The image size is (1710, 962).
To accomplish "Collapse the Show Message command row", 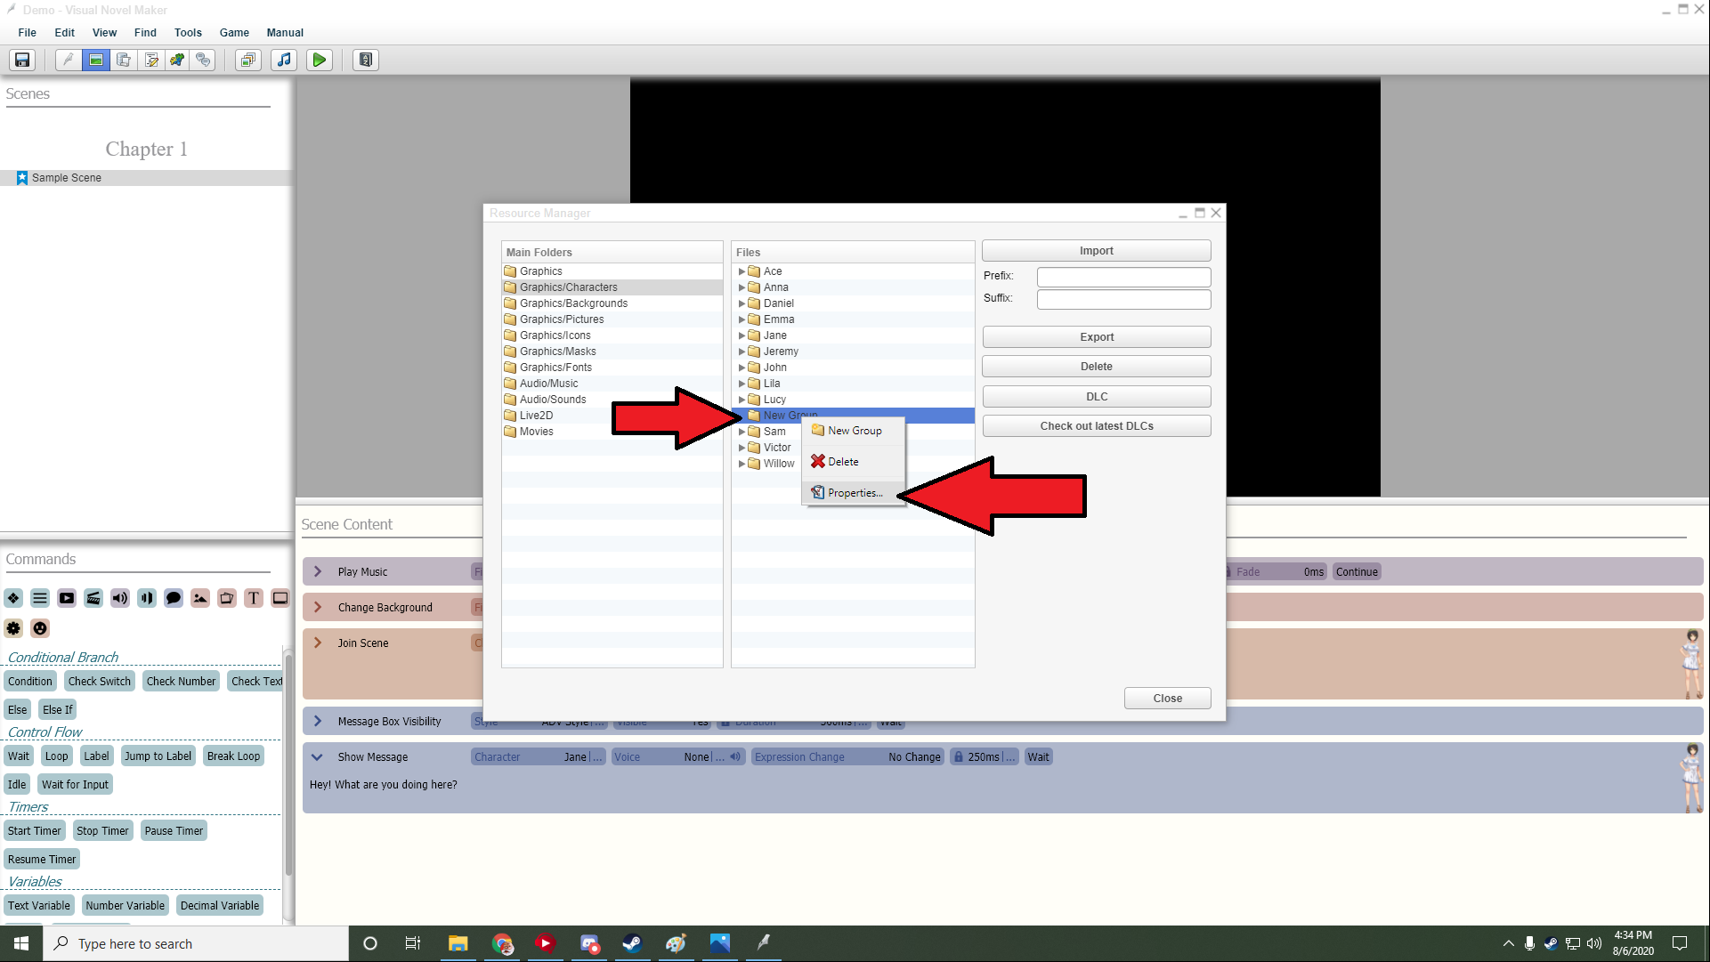I will [317, 757].
